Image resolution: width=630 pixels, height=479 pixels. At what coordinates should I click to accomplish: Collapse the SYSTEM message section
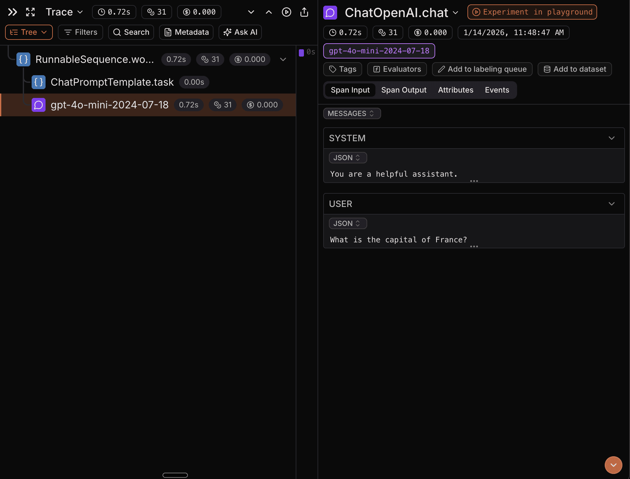(611, 138)
